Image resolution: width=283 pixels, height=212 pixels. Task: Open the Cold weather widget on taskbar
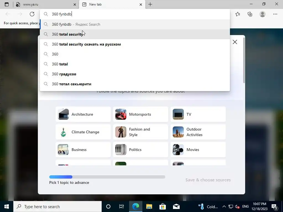(x=208, y=206)
